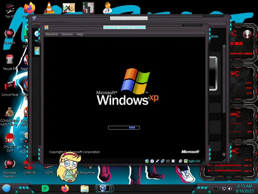Screen dimensions: 258x194
Task: Show hidden system tray icons
Action: click(216, 188)
